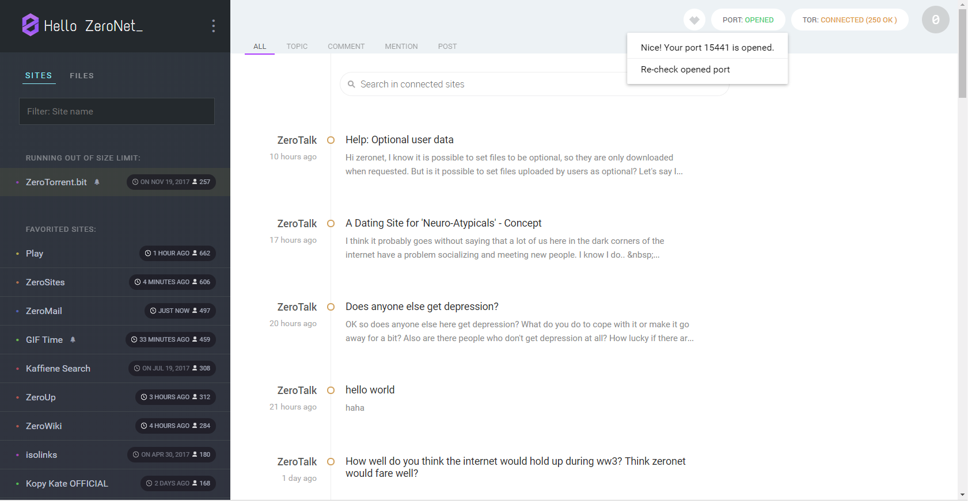Switch to the TOPIC feed tab
Image resolution: width=968 pixels, height=501 pixels.
point(297,47)
